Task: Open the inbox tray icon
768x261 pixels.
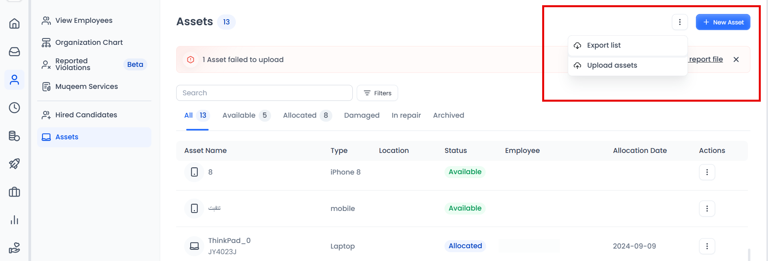Action: (x=14, y=52)
